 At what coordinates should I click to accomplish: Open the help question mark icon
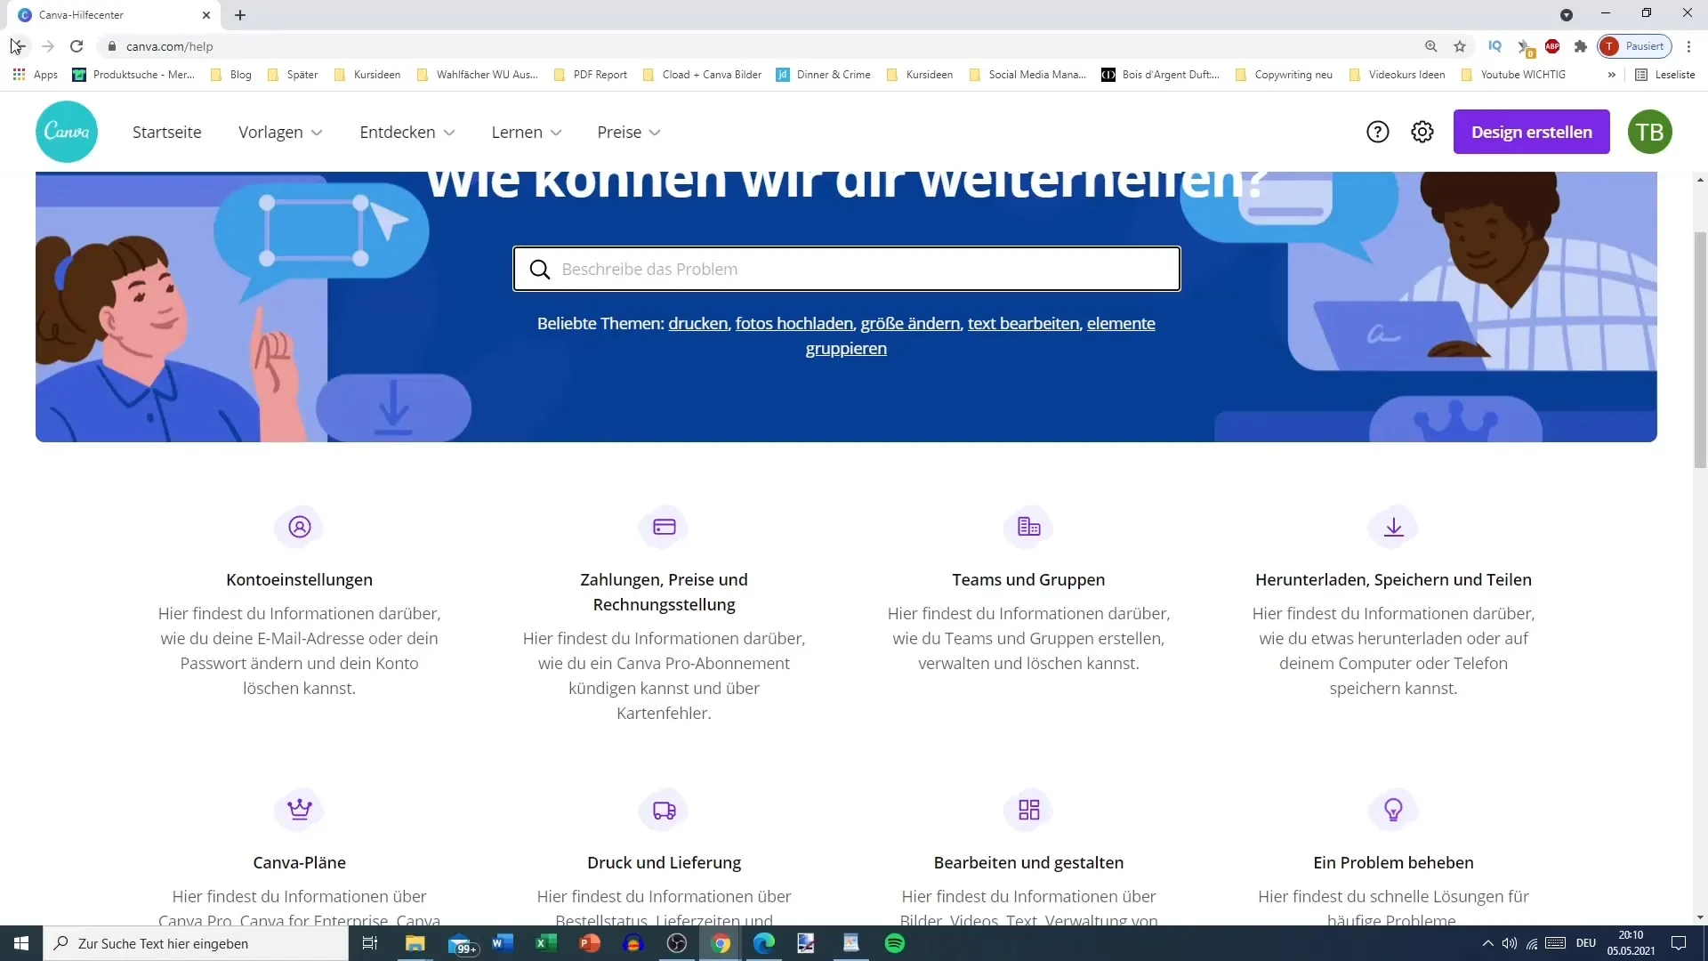click(1377, 132)
